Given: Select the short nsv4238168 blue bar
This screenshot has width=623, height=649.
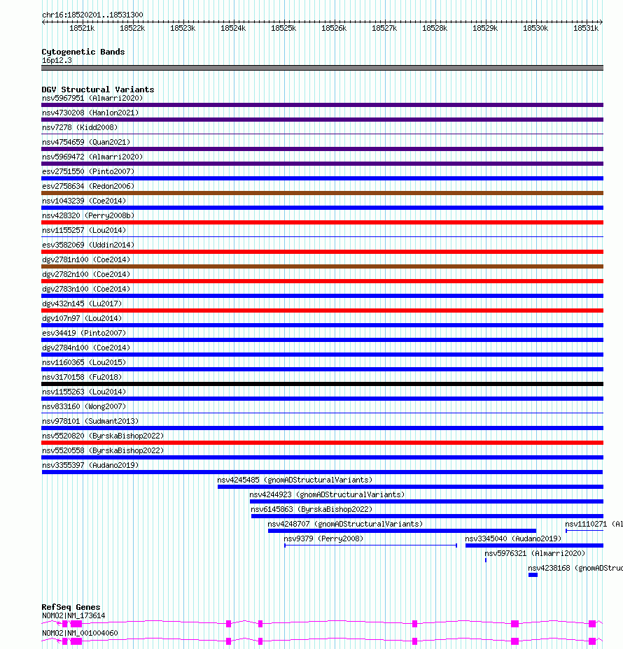Looking at the screenshot, I should click(x=533, y=575).
